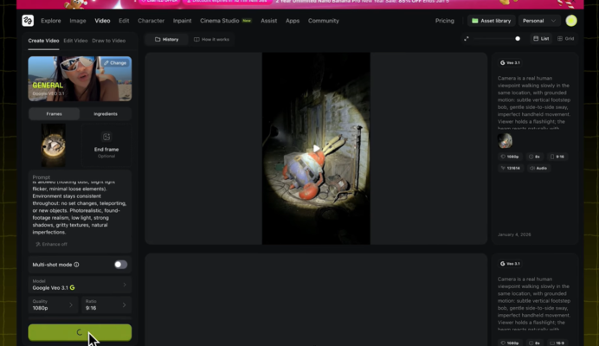Image resolution: width=599 pixels, height=346 pixels.
Task: Click the start frame thumbnail
Action: point(53,145)
